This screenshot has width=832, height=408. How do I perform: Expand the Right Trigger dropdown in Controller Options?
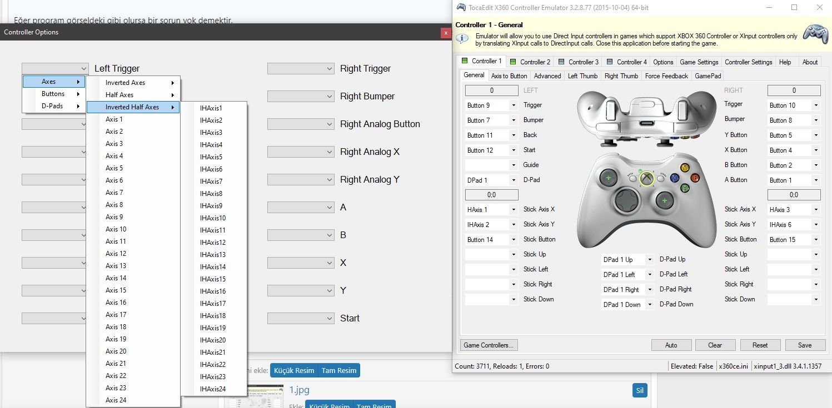coord(300,68)
